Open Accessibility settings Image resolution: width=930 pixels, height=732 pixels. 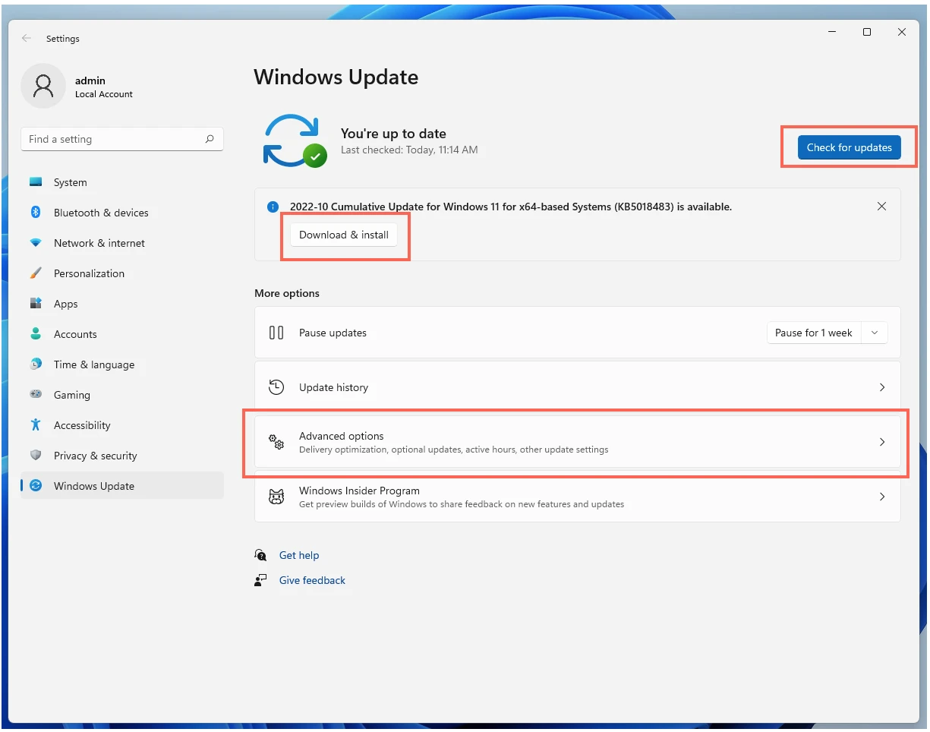coord(122,425)
